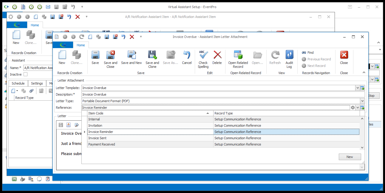
Task: Open the application menu in A/R Notification window
Action: tap(17, 25)
